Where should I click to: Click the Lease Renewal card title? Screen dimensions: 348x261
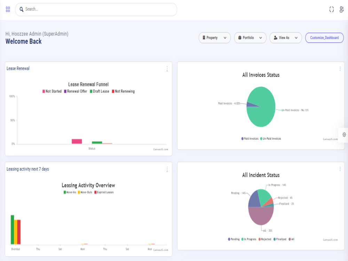[18, 68]
